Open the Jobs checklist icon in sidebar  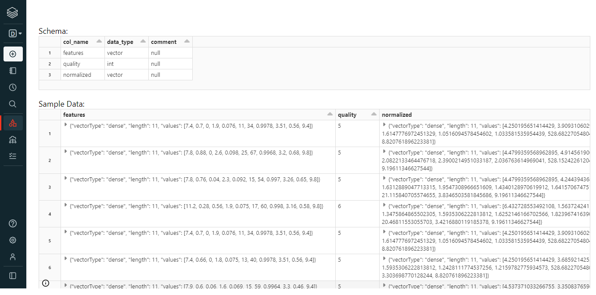pyautogui.click(x=13, y=156)
